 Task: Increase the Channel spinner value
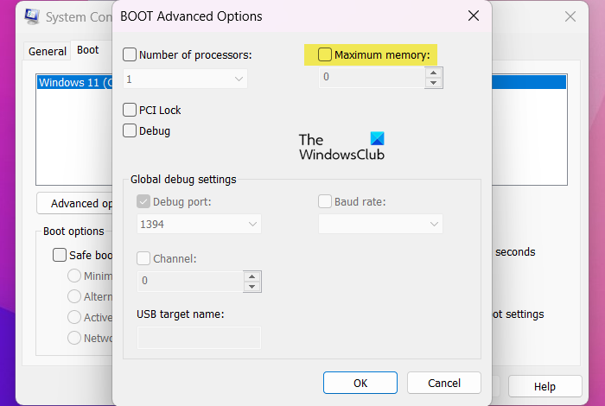(252, 276)
